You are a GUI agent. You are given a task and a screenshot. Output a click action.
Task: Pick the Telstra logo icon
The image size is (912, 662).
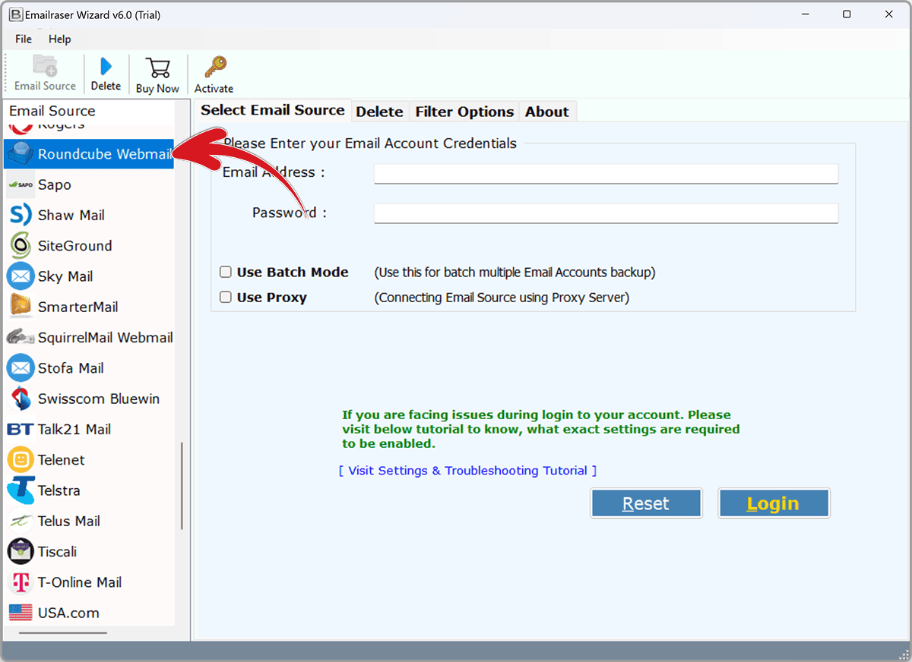click(x=21, y=490)
